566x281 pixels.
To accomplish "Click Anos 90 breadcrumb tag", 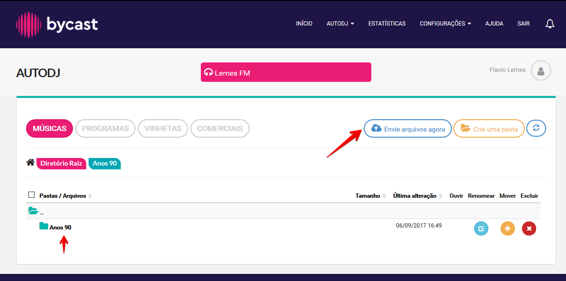I will pos(105,163).
